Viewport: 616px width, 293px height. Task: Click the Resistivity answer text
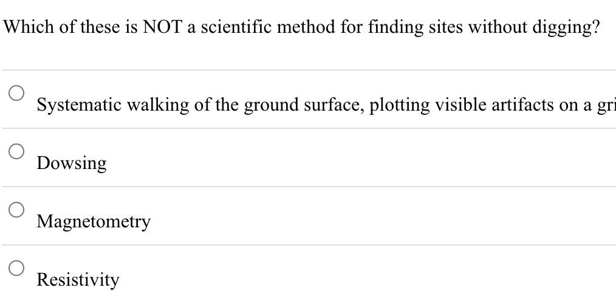coord(78,280)
